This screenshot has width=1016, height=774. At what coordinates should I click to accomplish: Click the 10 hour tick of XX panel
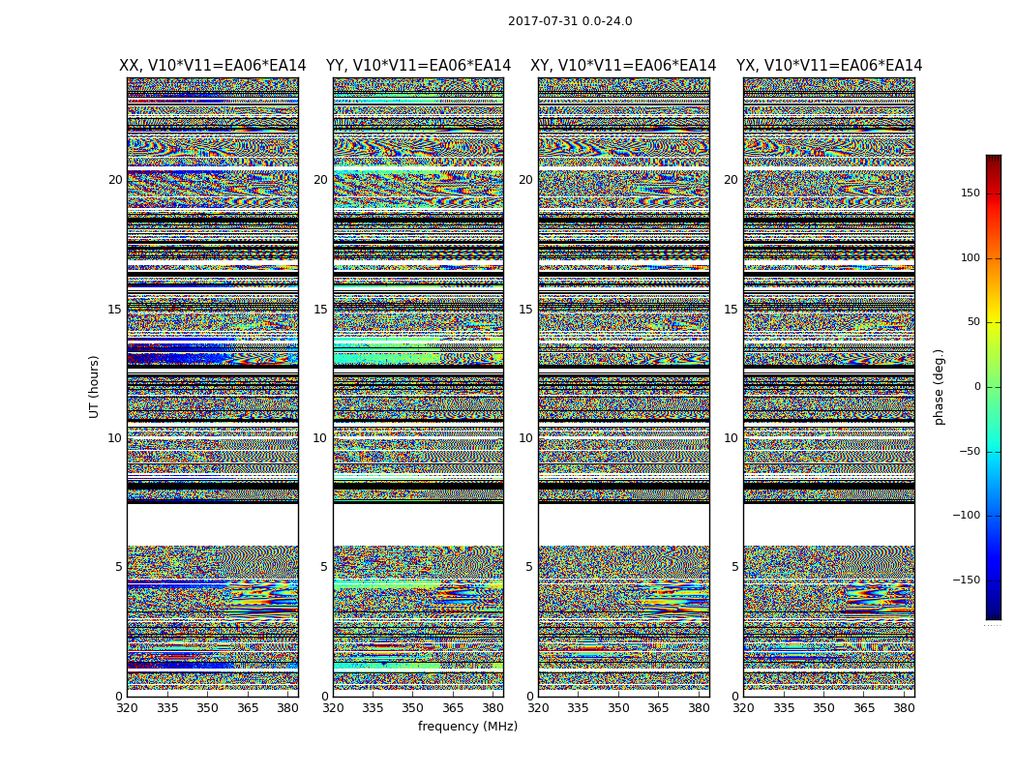point(115,438)
